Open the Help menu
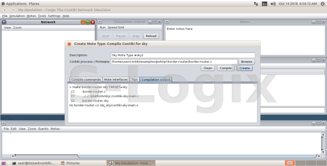 tap(66, 16)
